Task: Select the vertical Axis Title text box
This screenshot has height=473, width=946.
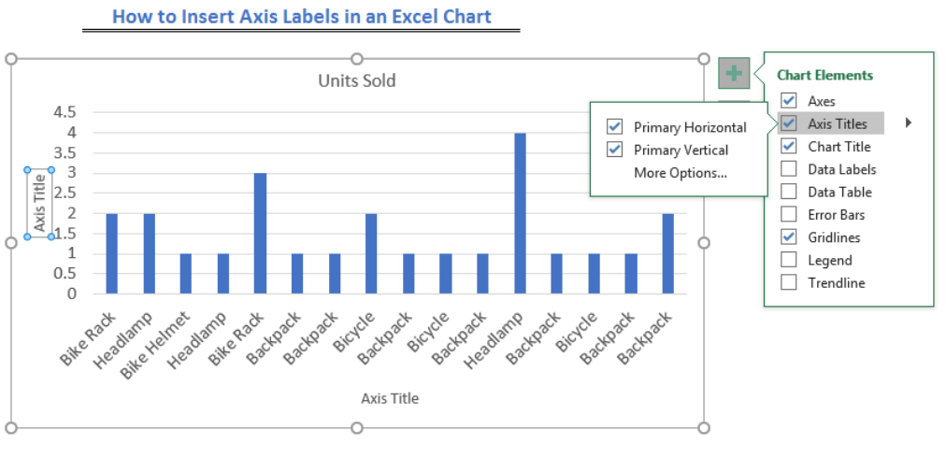Action: click(x=40, y=203)
